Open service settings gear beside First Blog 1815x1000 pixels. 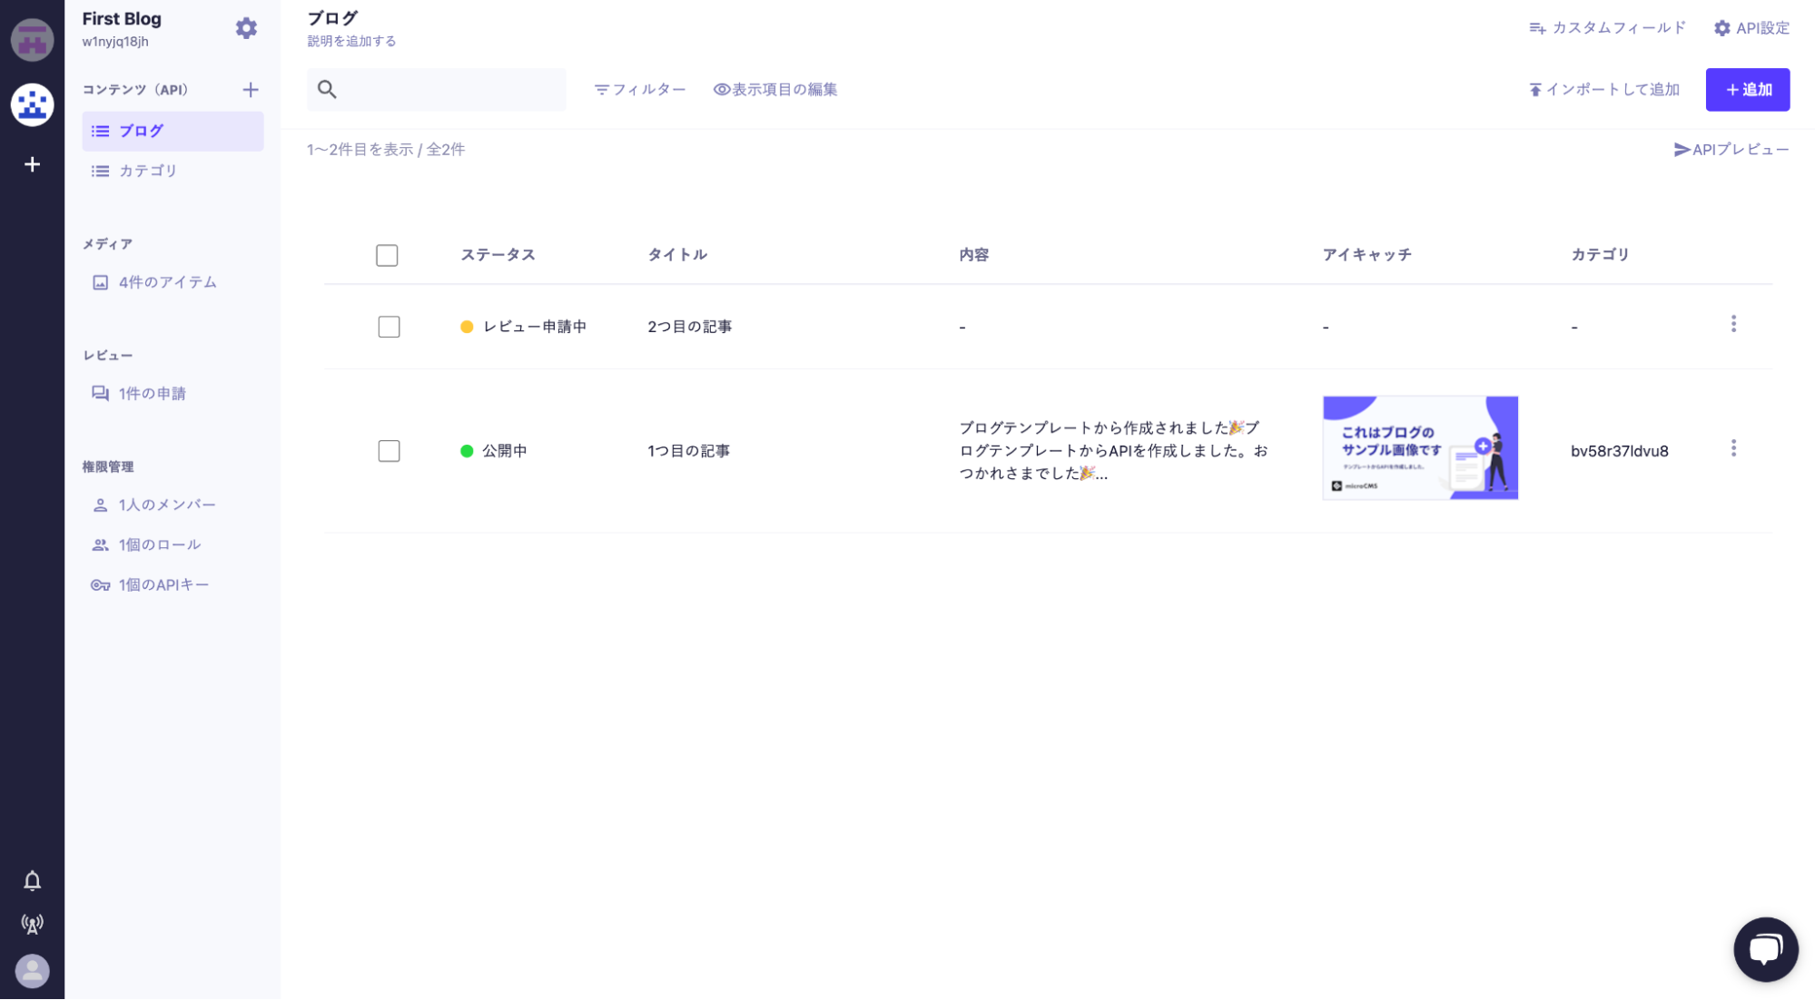[x=246, y=28]
